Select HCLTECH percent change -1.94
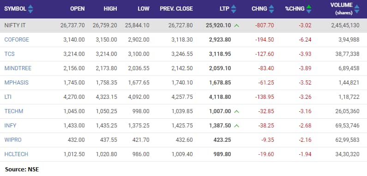Viewport: 367px width, 176px height. (305, 154)
